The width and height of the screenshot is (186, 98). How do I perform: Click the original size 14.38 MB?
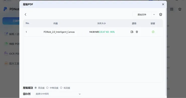pos(94,32)
